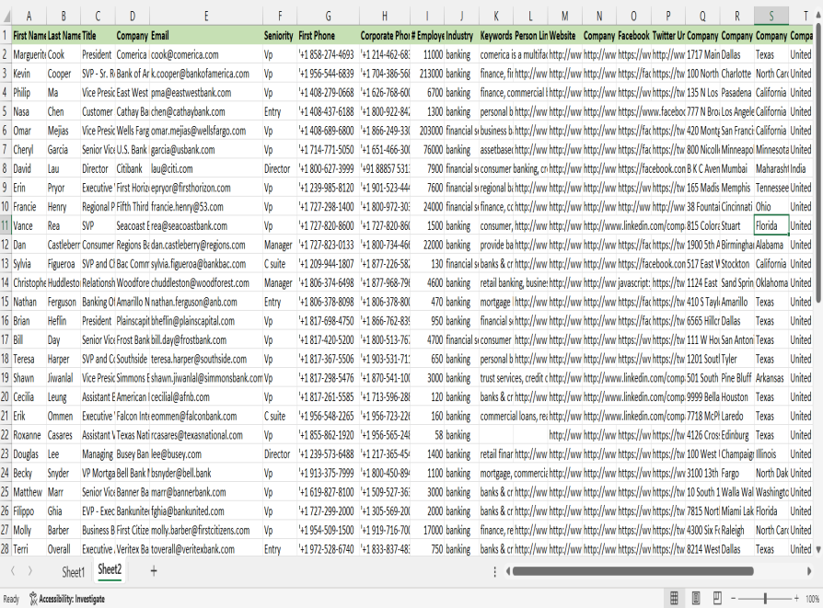Click the city cell 'Raleigh'
This screenshot has height=608, width=823.
coord(736,531)
